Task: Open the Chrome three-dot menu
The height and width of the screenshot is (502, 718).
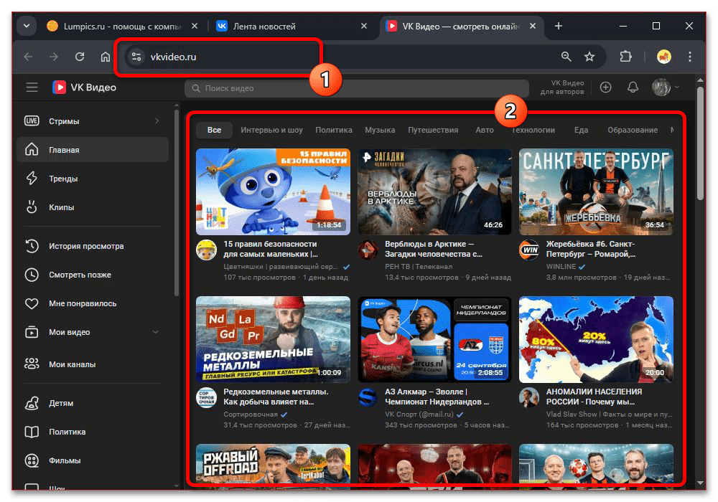Action: (x=689, y=57)
